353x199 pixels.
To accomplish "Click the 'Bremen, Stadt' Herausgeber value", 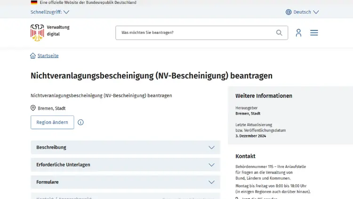I will pyautogui.click(x=248, y=114).
